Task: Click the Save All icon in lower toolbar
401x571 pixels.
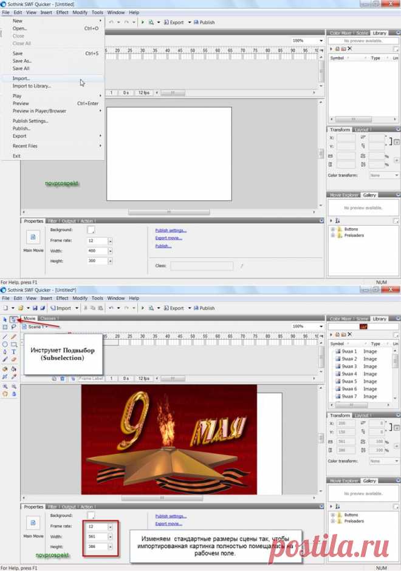Action: 43,308
